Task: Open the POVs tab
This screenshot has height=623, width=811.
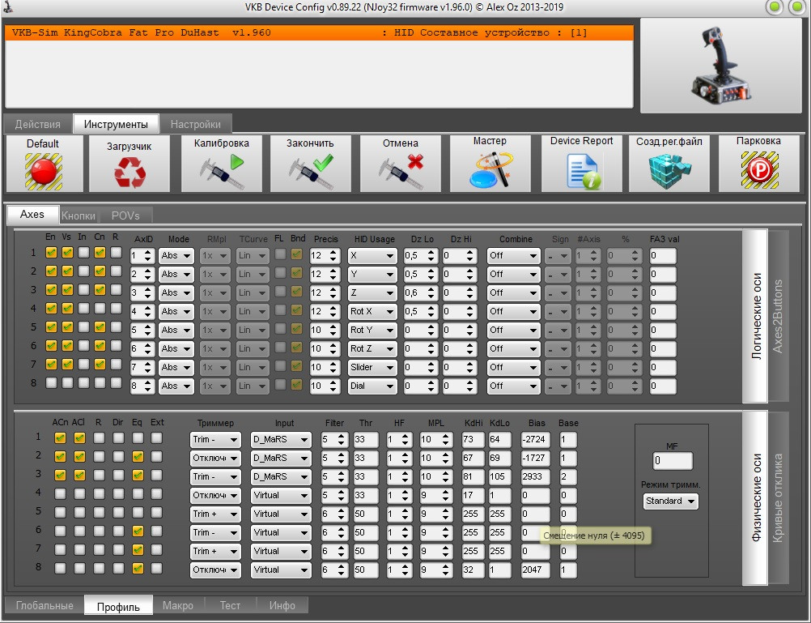Action: pyautogui.click(x=125, y=215)
